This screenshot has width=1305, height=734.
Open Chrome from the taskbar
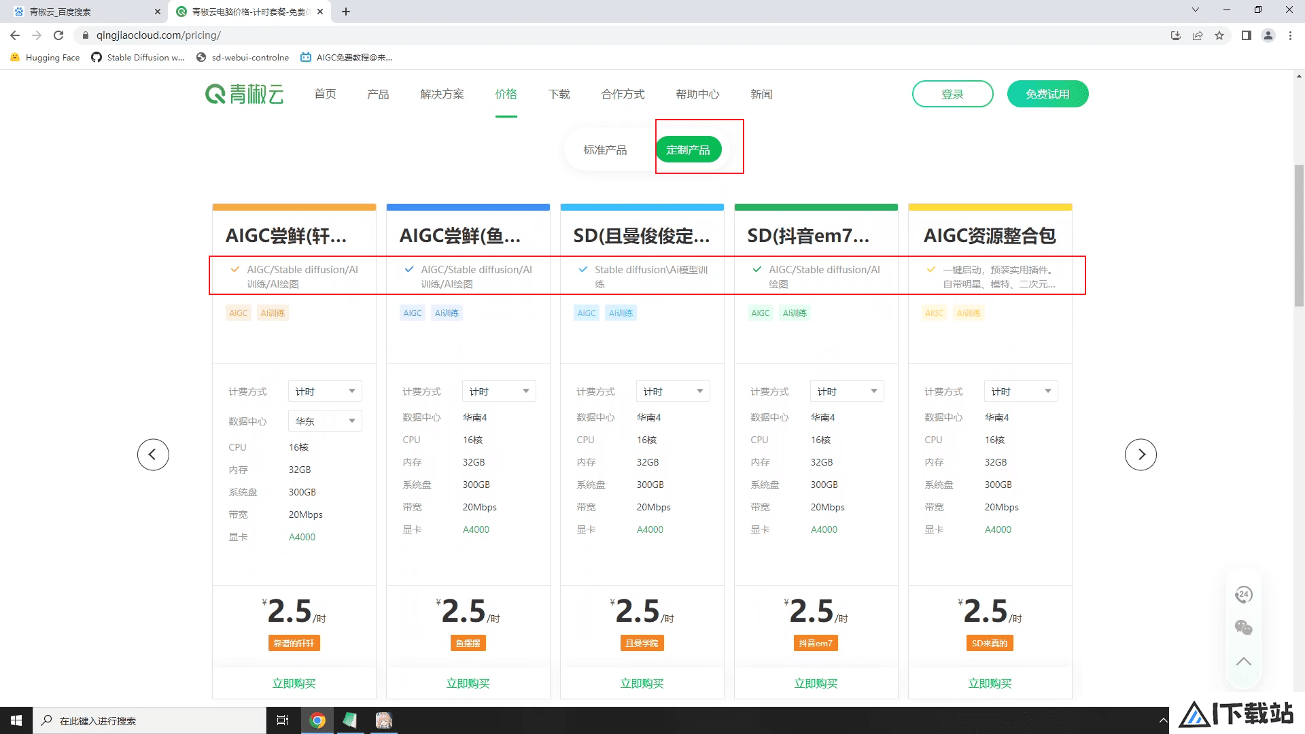[x=317, y=720]
